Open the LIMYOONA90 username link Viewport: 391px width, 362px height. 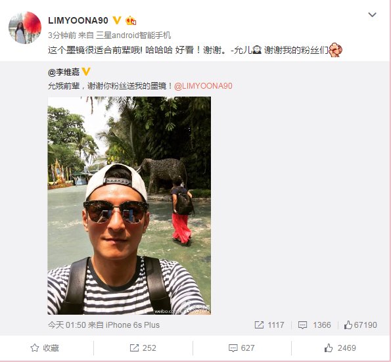tap(78, 20)
